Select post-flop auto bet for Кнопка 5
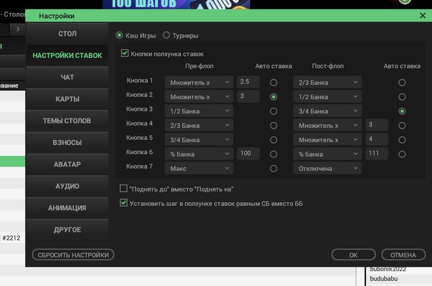The width and height of the screenshot is (432, 286). point(402,140)
